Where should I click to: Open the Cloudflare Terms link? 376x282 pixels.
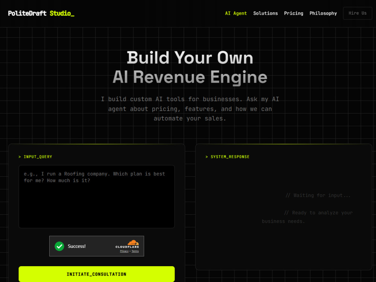[x=135, y=251]
